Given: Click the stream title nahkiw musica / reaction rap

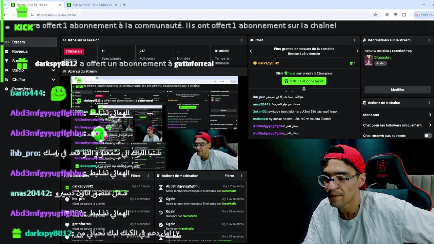Looking at the screenshot, I should point(388,51).
